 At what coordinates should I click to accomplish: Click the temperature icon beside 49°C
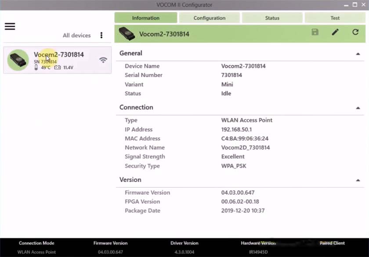pos(36,68)
